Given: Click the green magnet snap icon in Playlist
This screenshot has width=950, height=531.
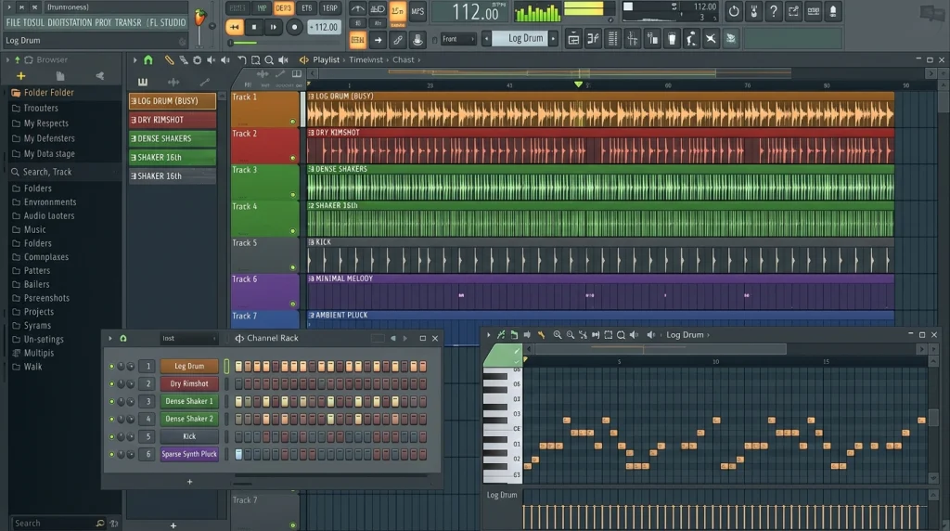Looking at the screenshot, I should pyautogui.click(x=148, y=60).
